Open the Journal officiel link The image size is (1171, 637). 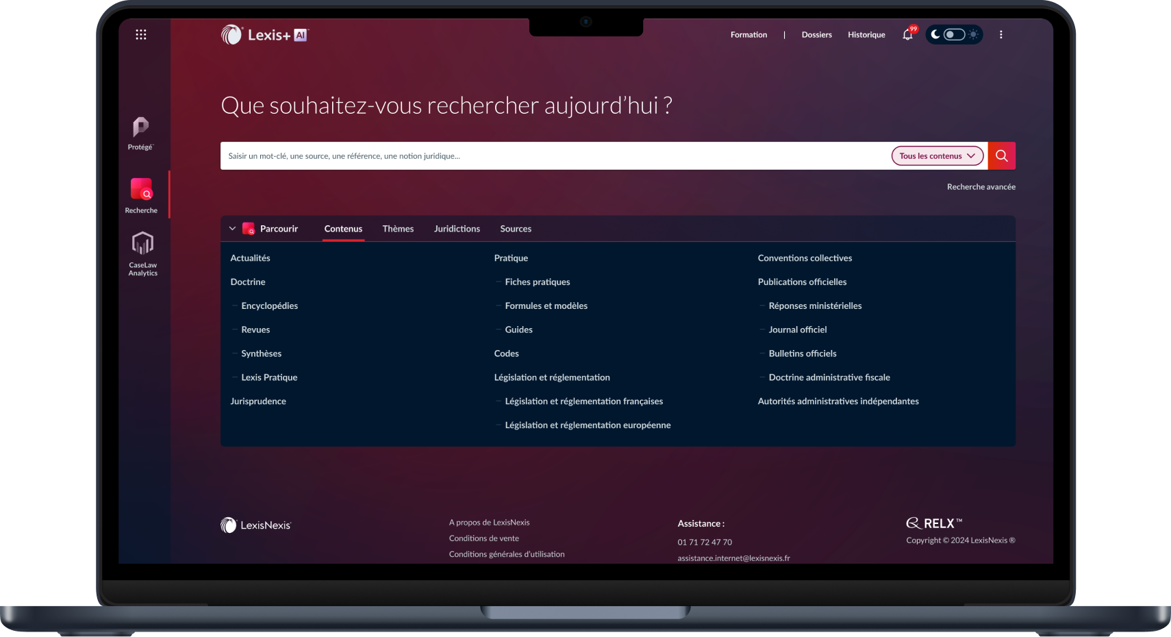pos(798,329)
